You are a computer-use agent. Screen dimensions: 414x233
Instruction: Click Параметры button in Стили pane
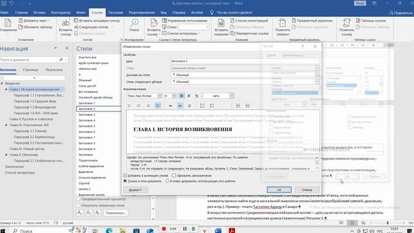pos(116,213)
